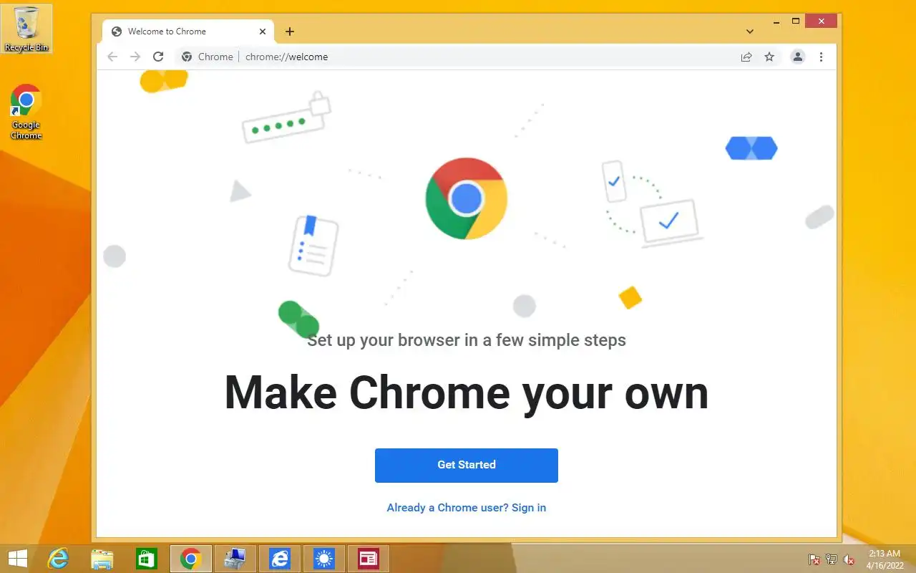Open the blue Internet Explorer document taskbar icon
The width and height of the screenshot is (916, 573).
click(x=279, y=559)
